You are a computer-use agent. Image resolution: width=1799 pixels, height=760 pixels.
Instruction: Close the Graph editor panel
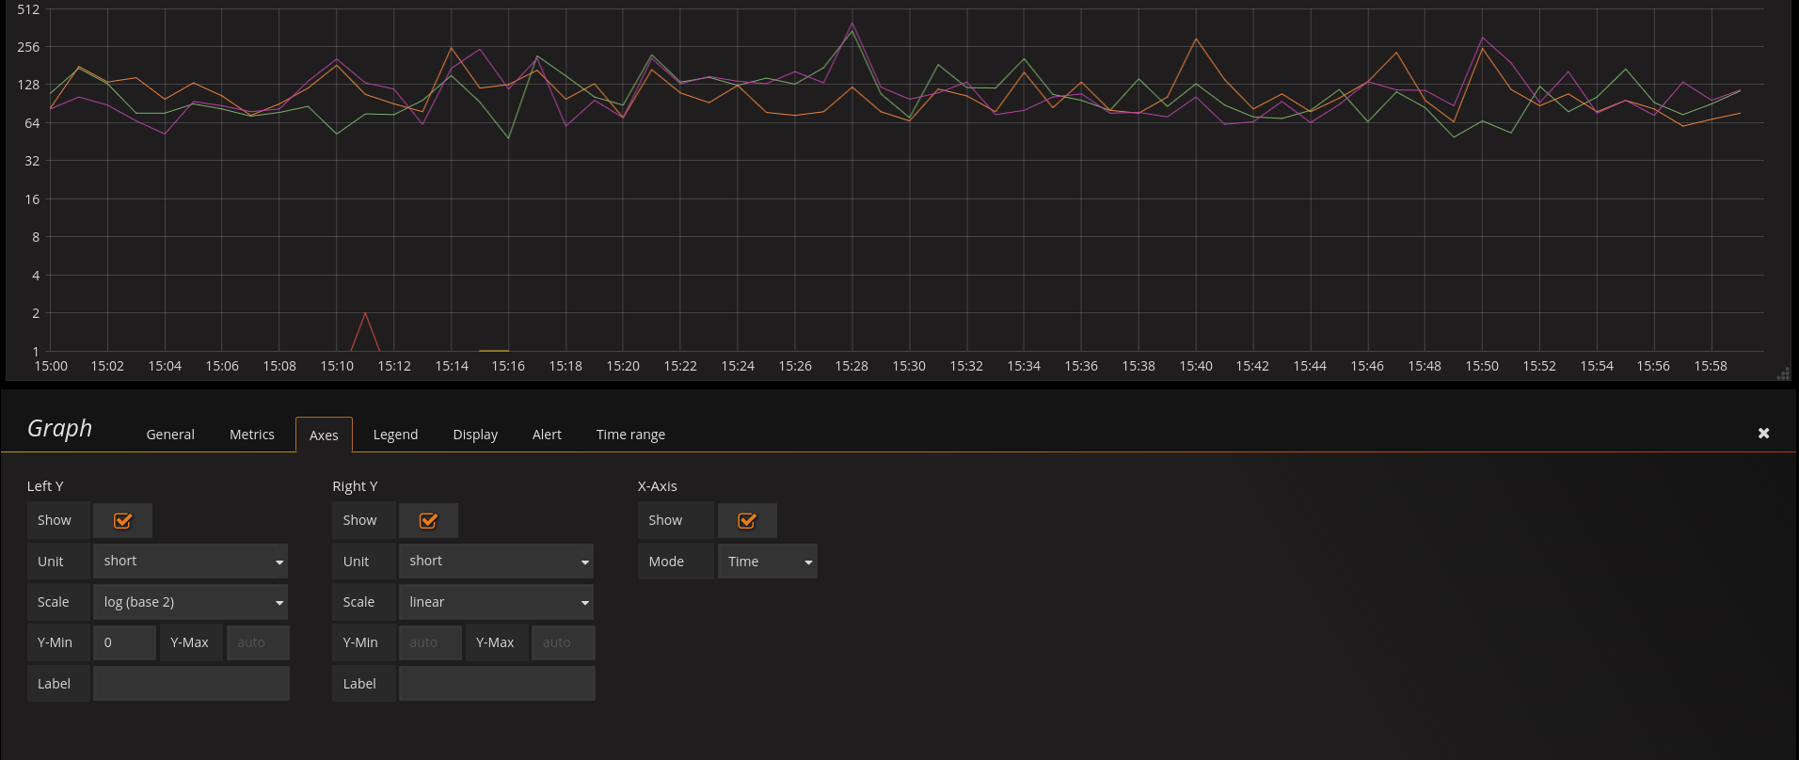point(1763,433)
